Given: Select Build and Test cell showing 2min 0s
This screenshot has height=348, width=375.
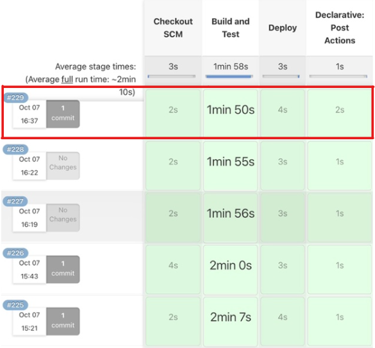Looking at the screenshot, I should click(x=231, y=270).
